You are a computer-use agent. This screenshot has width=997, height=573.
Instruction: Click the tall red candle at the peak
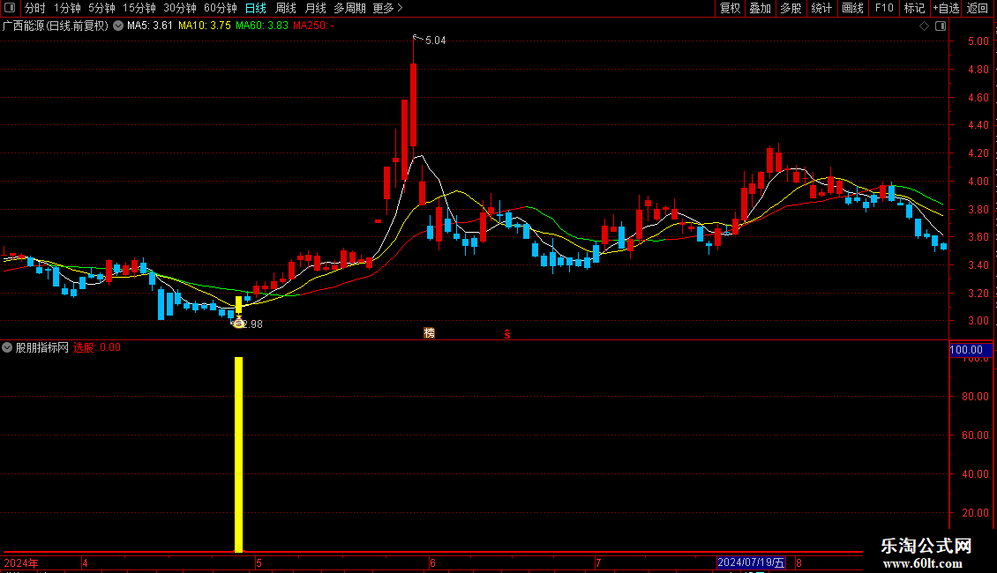click(413, 105)
